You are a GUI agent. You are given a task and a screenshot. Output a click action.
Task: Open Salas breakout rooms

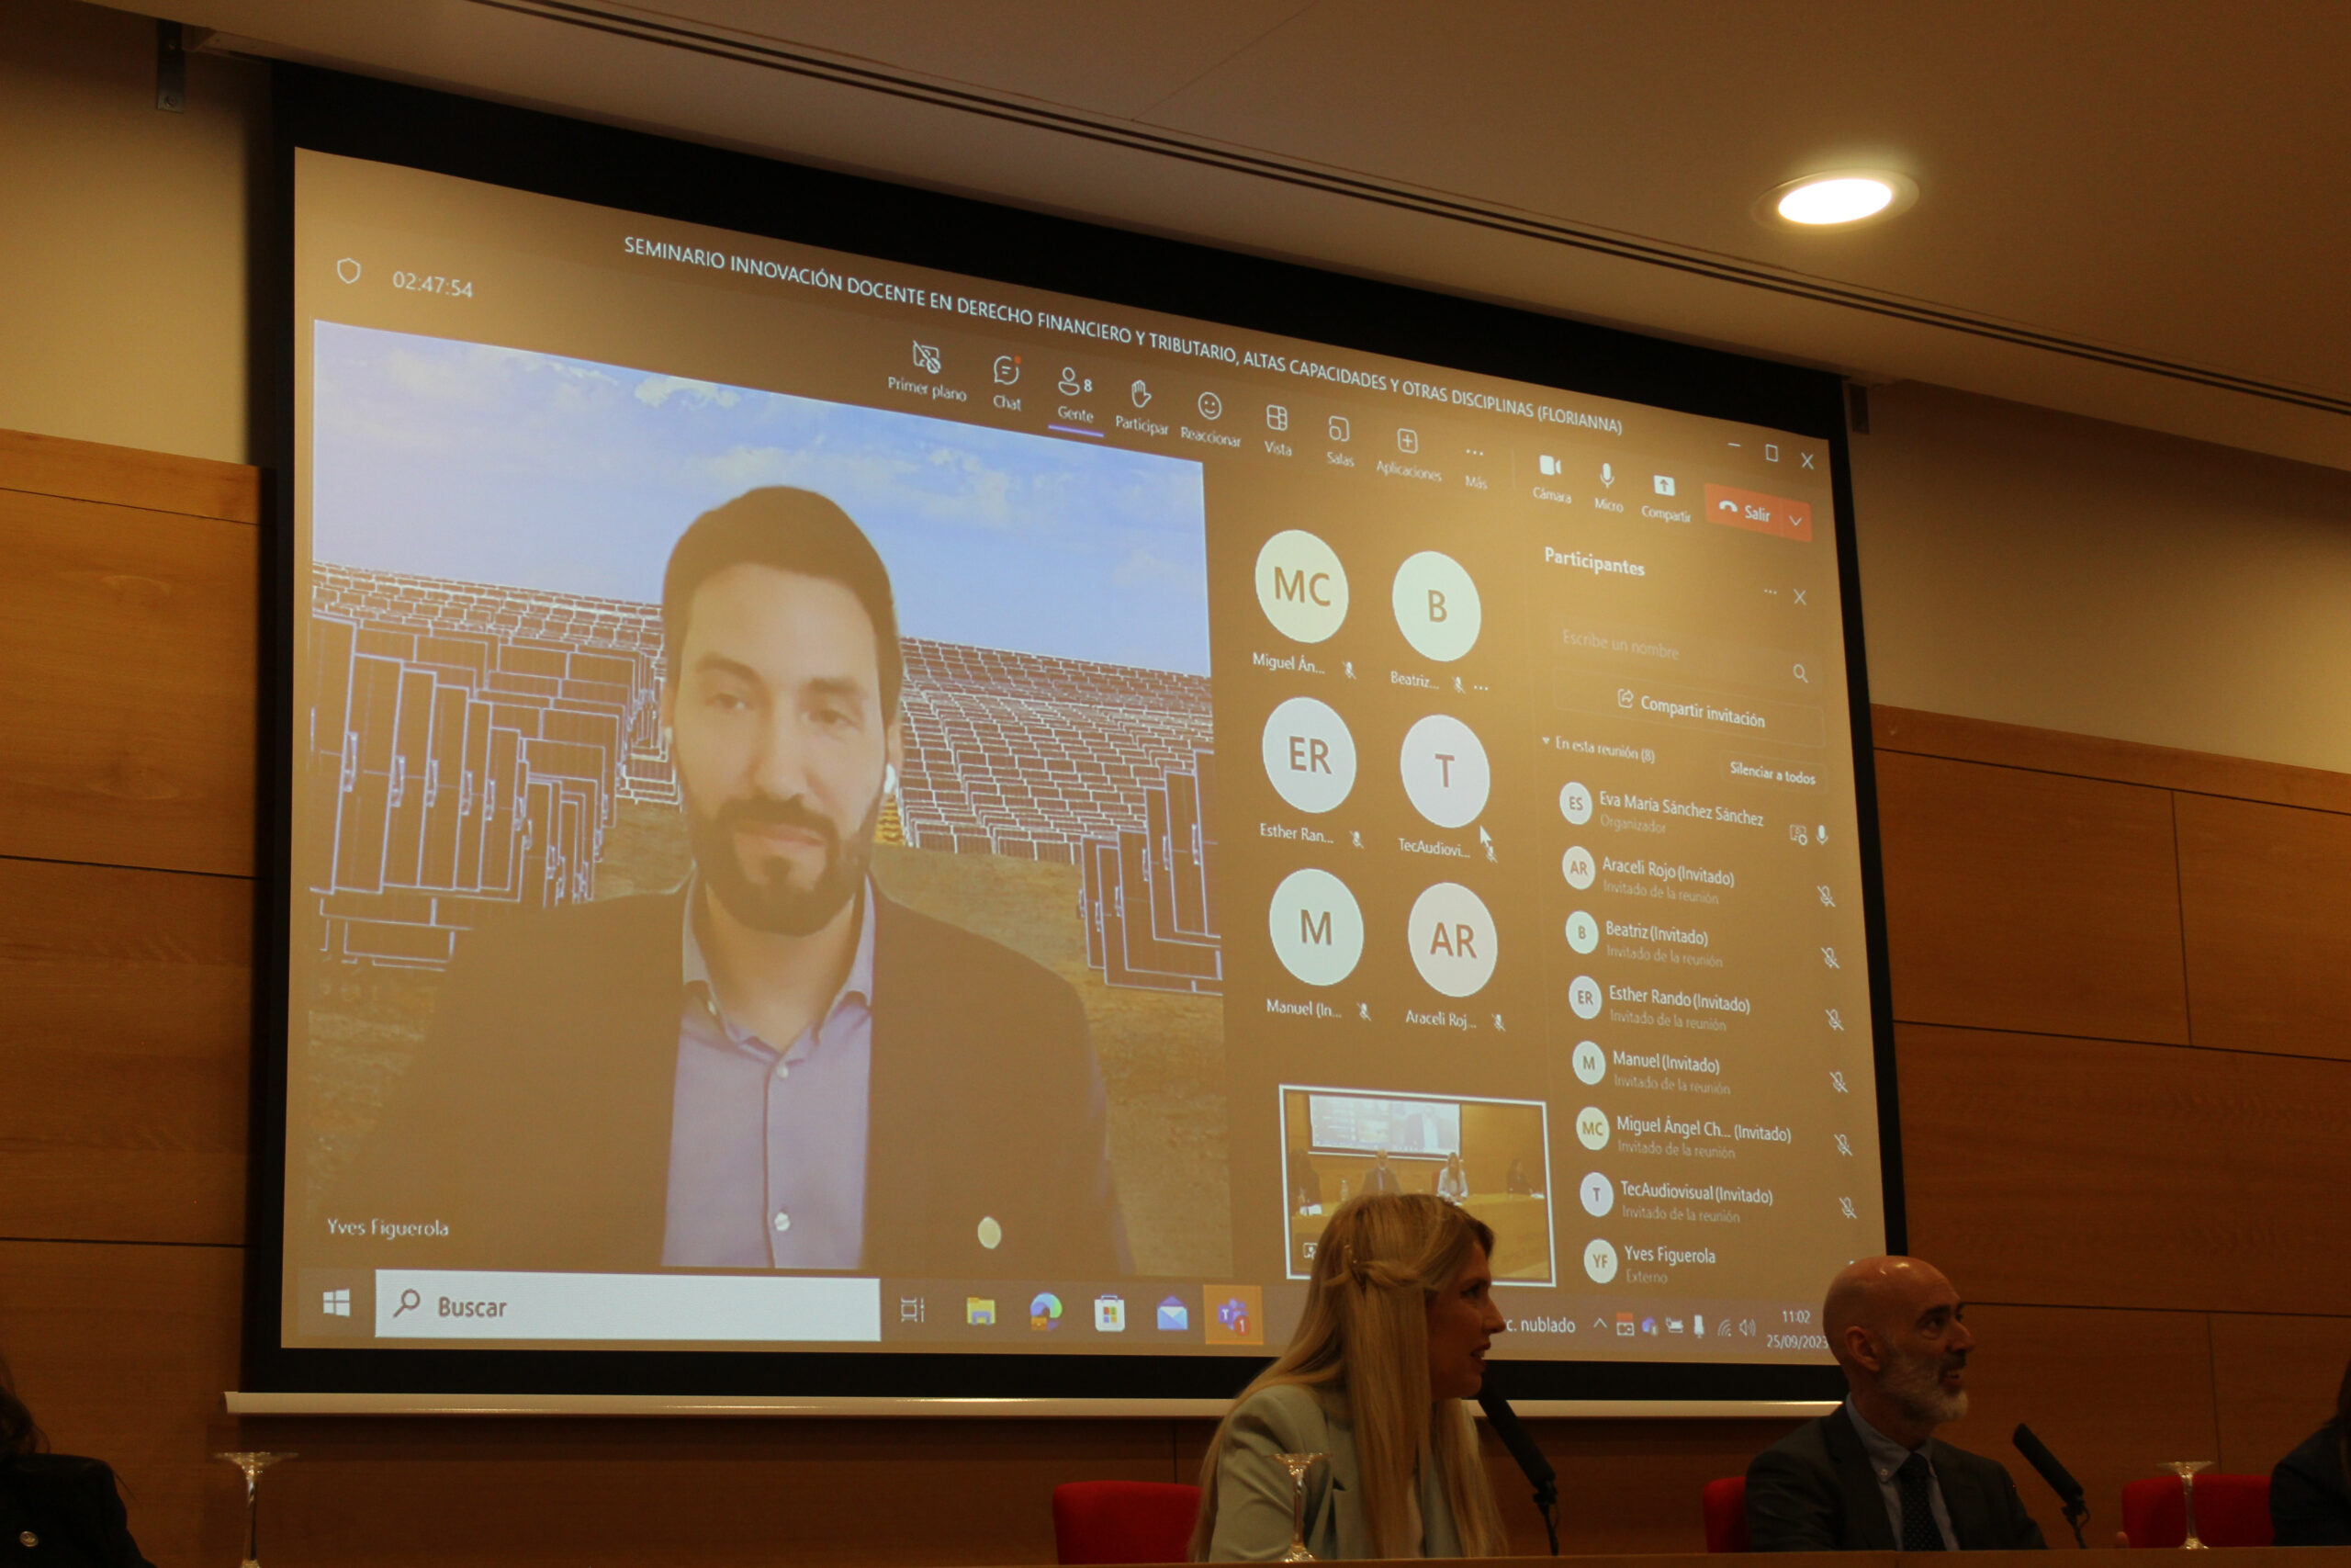tap(1340, 442)
